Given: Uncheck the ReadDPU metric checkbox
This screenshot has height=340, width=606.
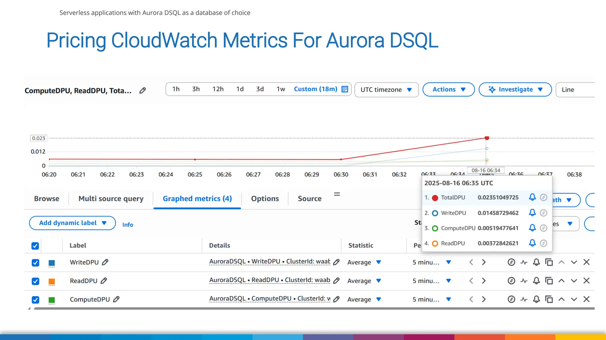Looking at the screenshot, I should tap(35, 281).
